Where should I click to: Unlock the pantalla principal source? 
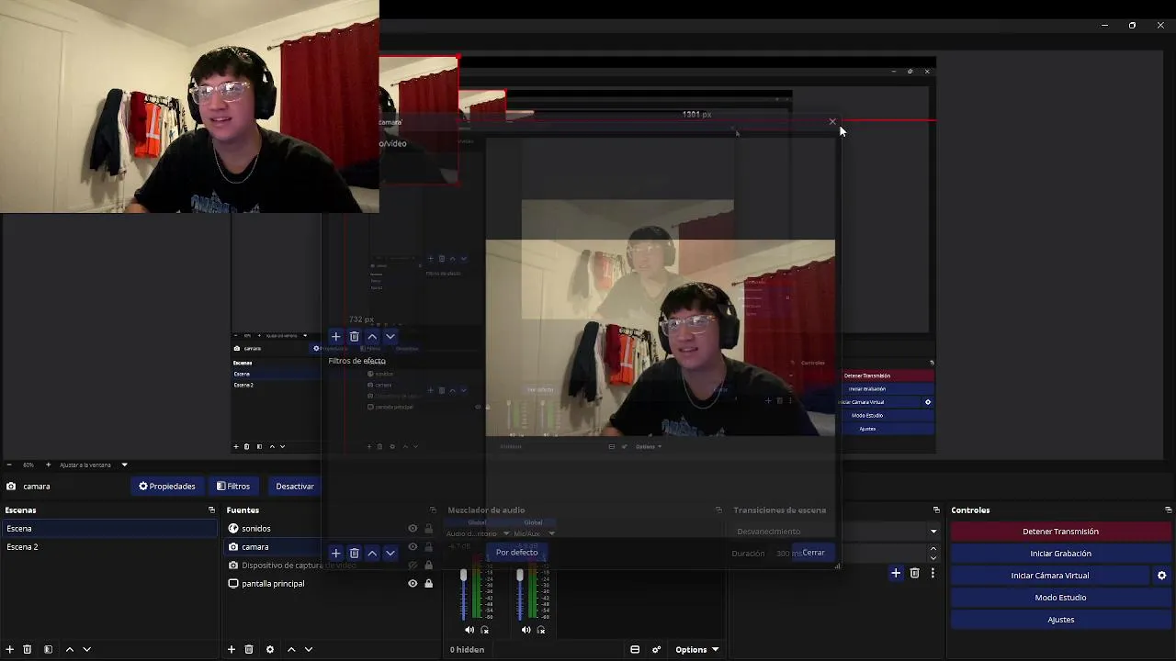[x=428, y=584]
